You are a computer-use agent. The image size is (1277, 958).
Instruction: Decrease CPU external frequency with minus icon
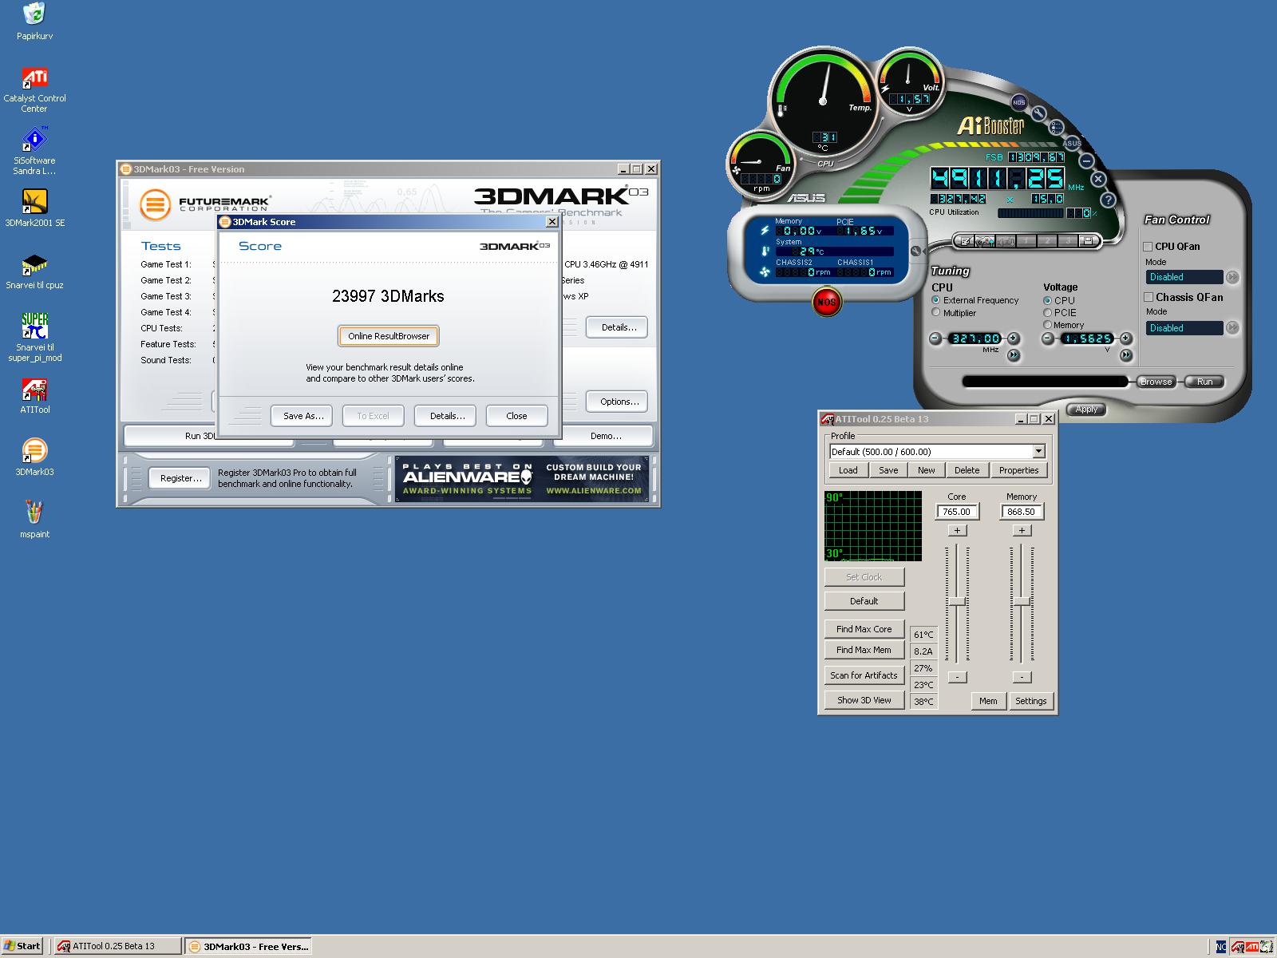[936, 338]
